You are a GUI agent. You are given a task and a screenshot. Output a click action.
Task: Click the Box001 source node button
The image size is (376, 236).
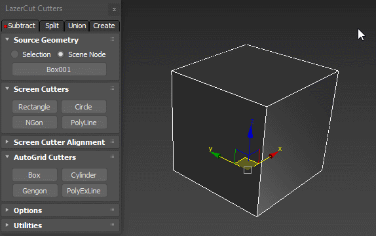coord(59,69)
